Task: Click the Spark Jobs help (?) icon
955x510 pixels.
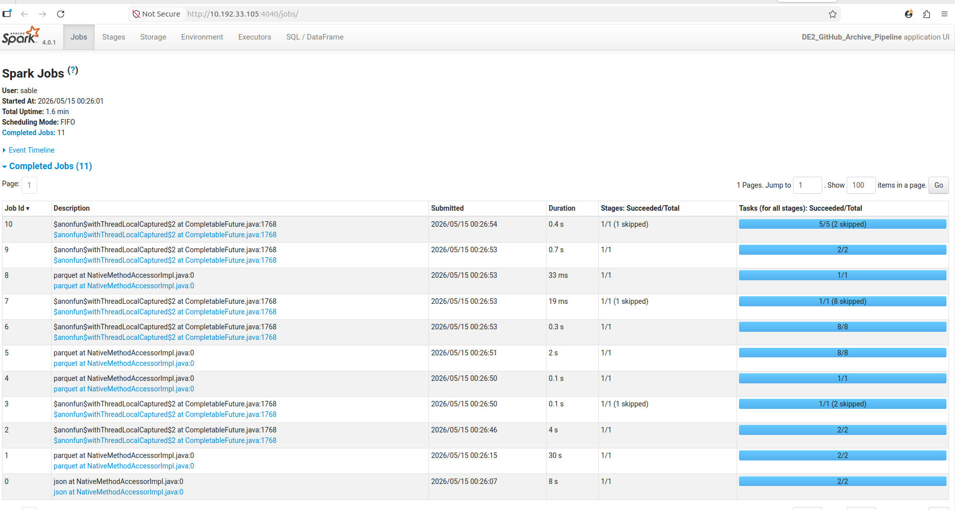Action: click(73, 71)
